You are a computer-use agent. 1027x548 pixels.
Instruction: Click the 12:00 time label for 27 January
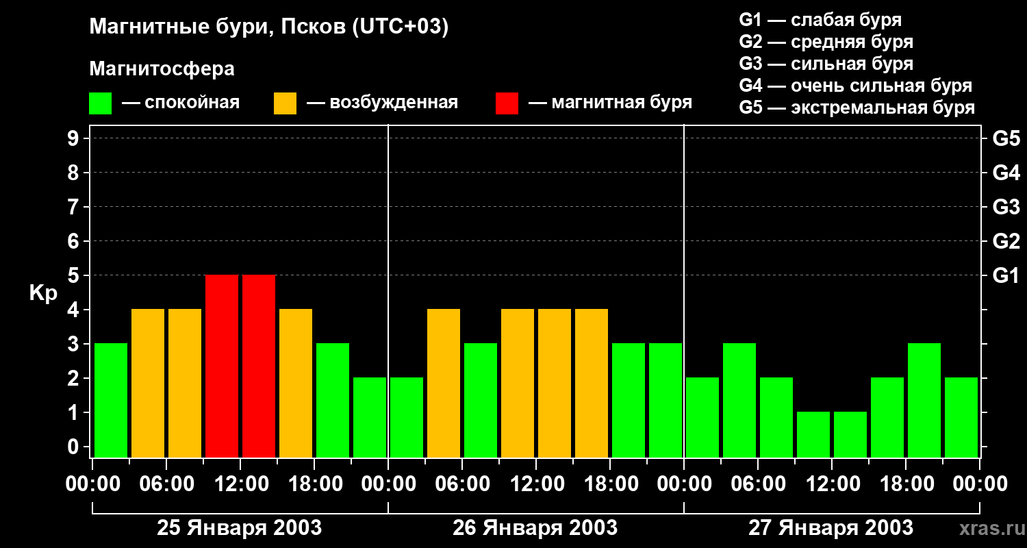click(x=832, y=484)
